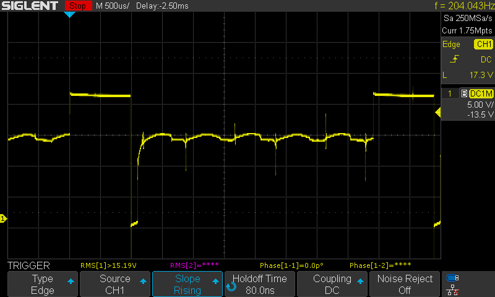Click the TRIGGER menu title
The width and height of the screenshot is (495, 297).
point(28,265)
